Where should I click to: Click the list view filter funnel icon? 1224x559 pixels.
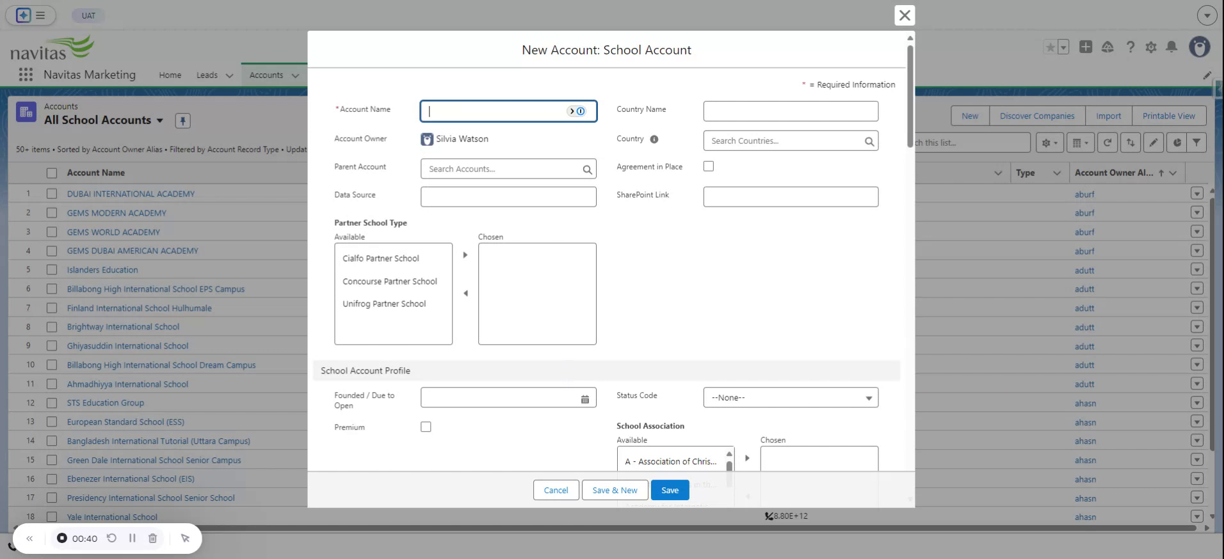(x=1196, y=143)
